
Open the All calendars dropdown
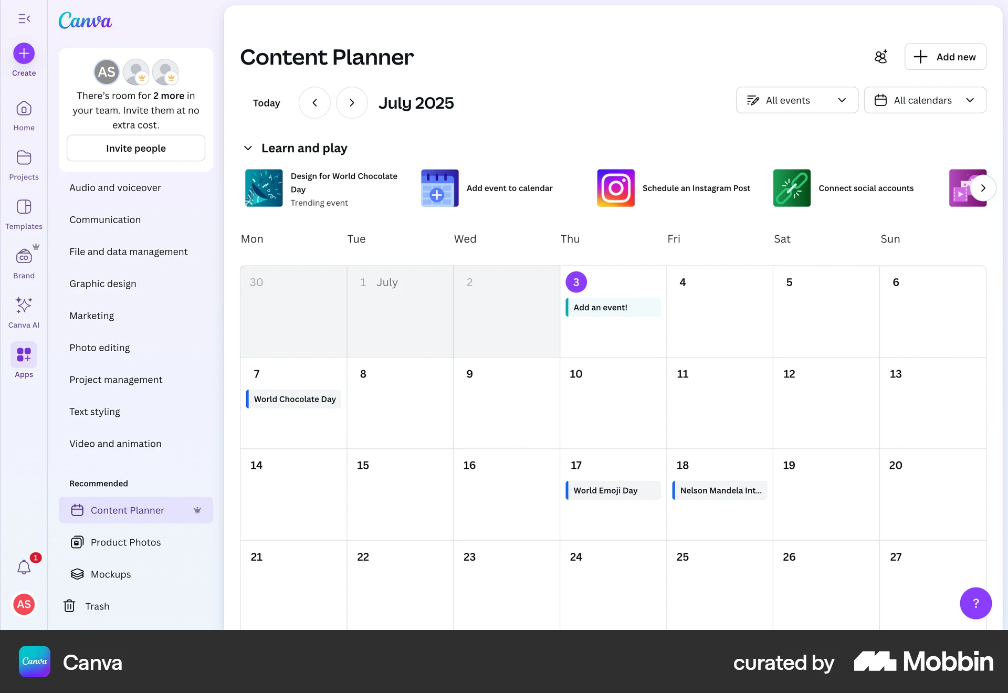pos(925,100)
